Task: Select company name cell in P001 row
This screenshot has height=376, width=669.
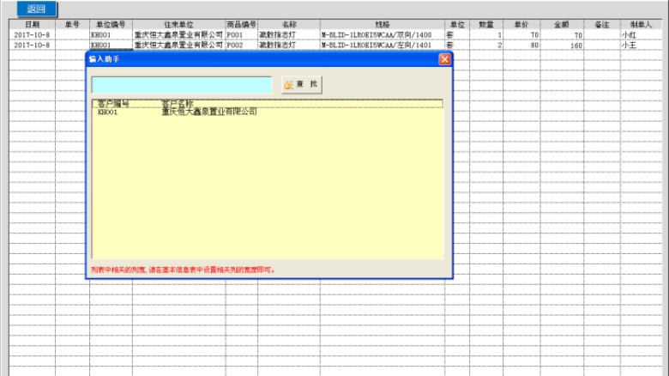Action: pos(178,35)
